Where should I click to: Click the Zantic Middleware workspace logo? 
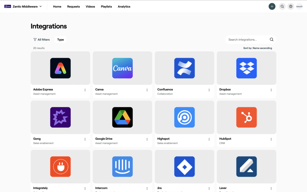(x=7, y=7)
